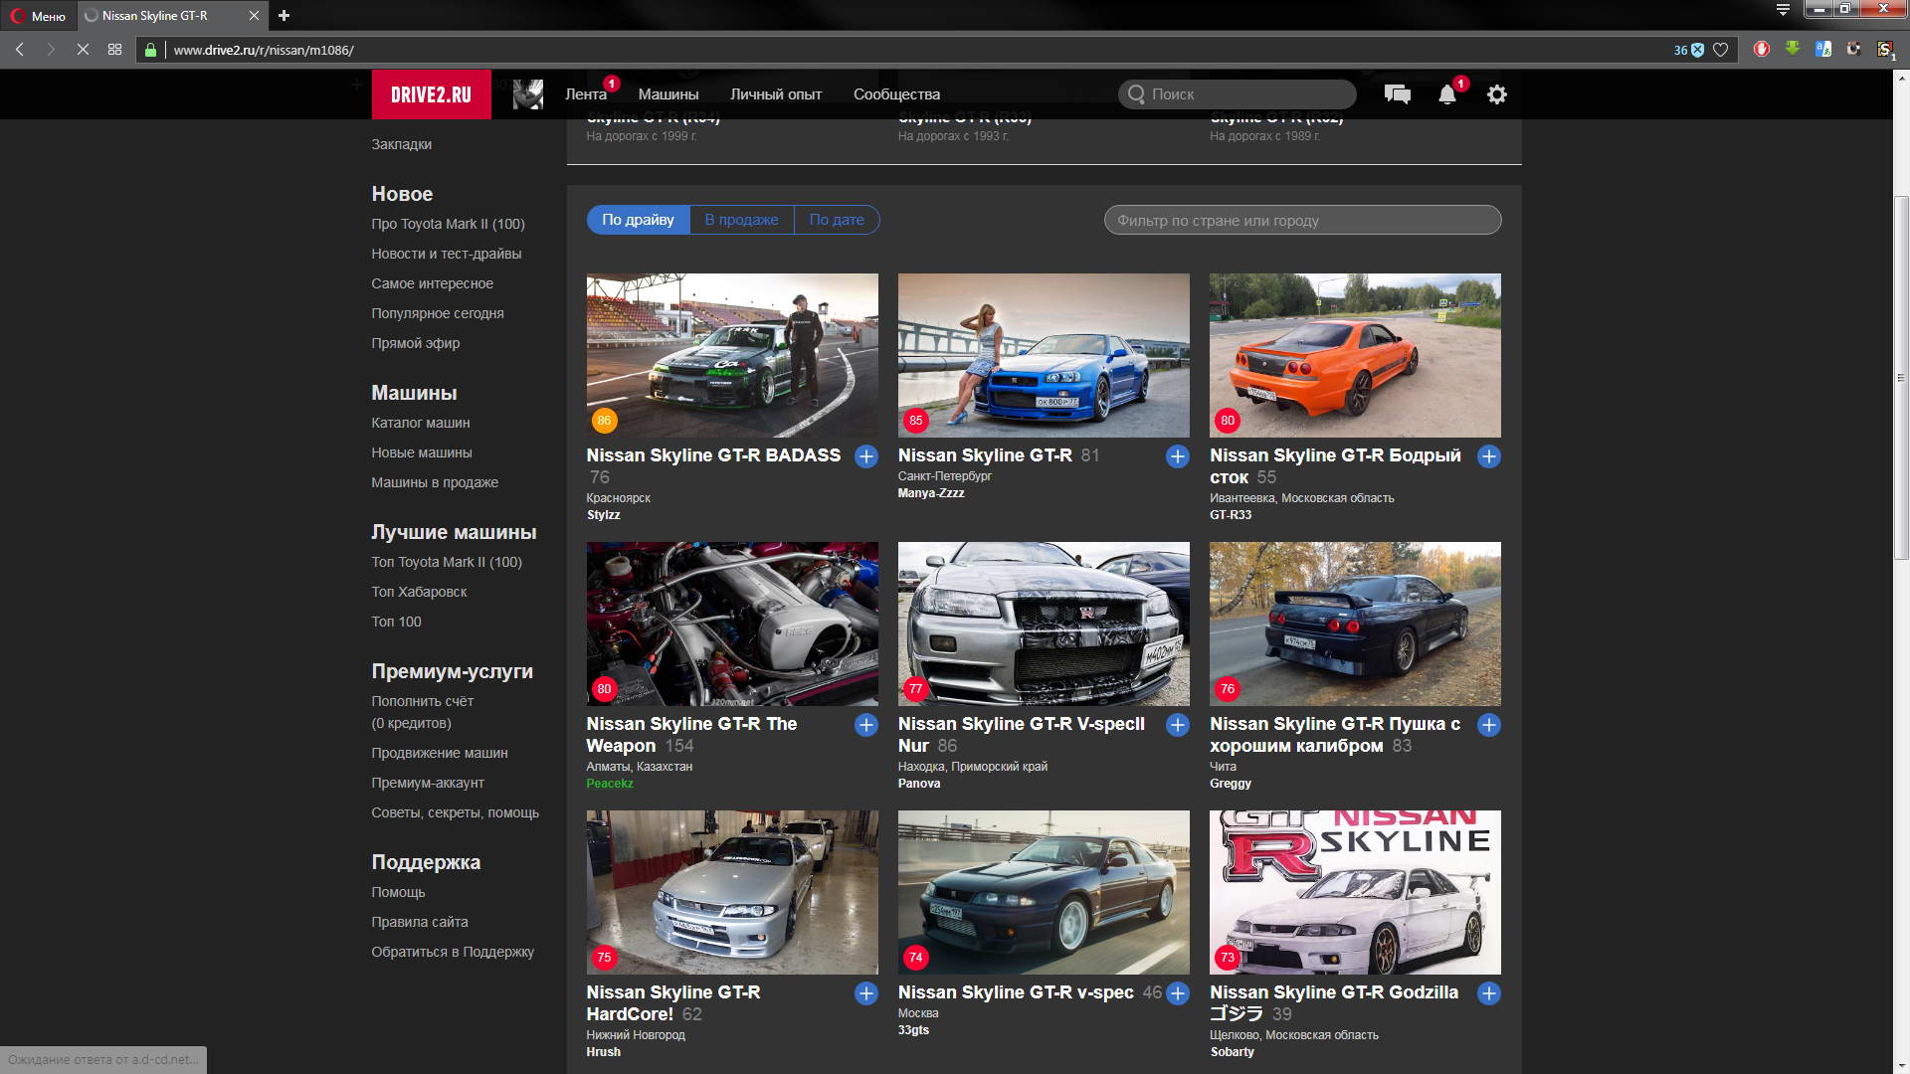Select the 'По драйву' sort option
This screenshot has height=1074, width=1910.
(638, 220)
